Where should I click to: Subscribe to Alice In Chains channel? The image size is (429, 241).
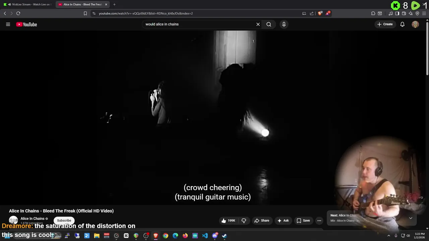pos(64,221)
